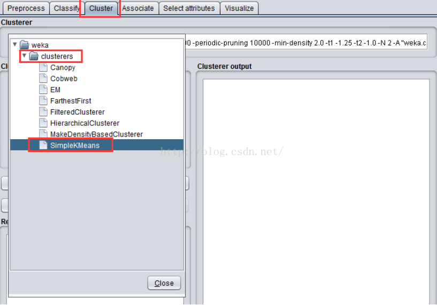Go to the Associate tab
The height and width of the screenshot is (305, 437).
point(138,8)
